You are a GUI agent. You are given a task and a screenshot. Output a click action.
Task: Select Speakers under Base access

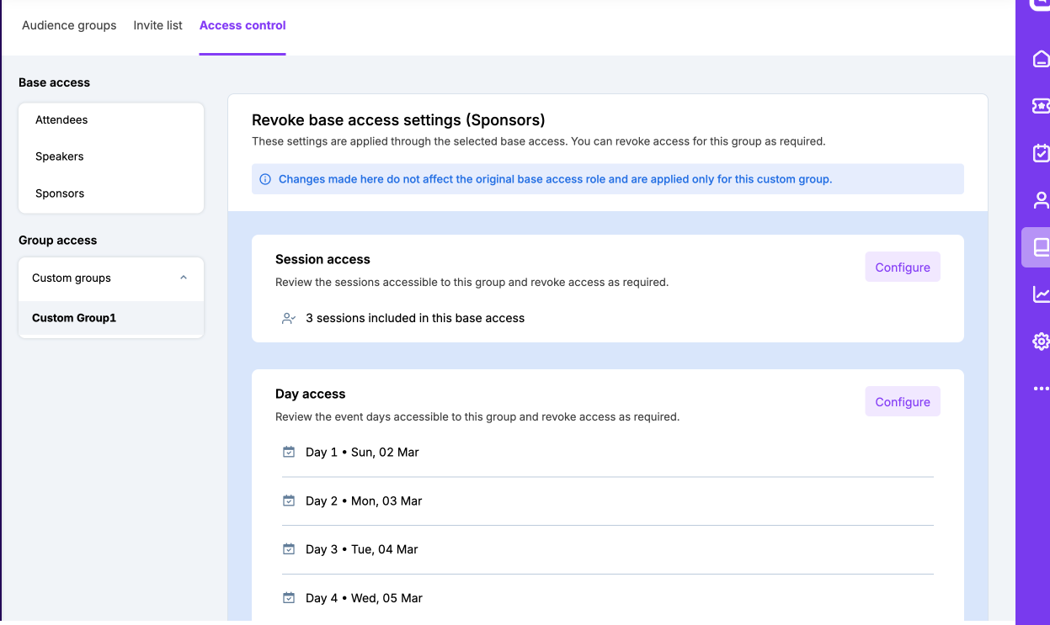[60, 156]
